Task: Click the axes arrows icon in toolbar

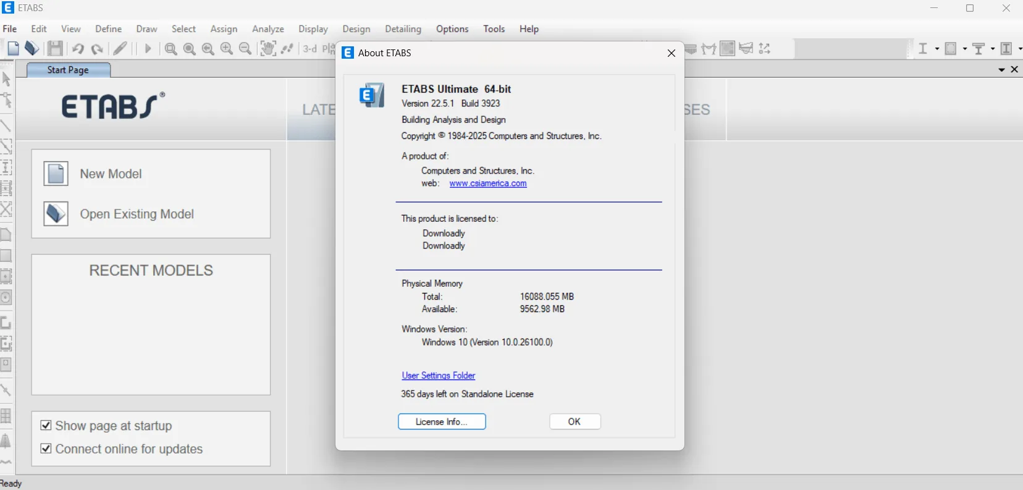Action: (x=765, y=49)
